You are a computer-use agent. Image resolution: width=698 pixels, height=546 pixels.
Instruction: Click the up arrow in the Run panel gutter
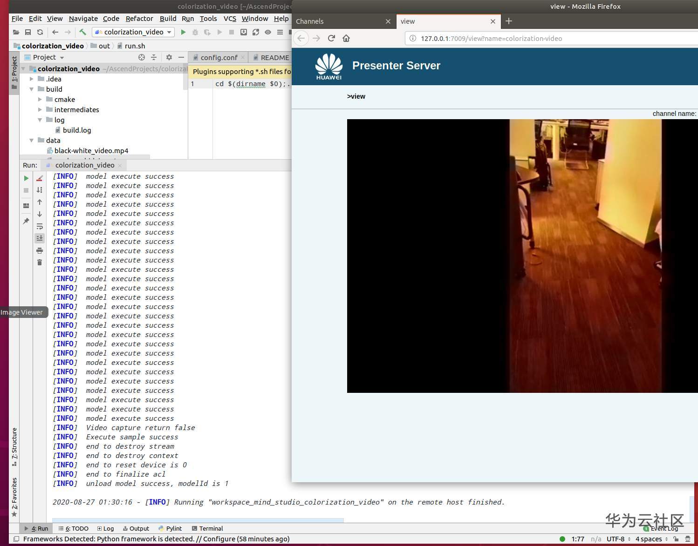point(40,202)
